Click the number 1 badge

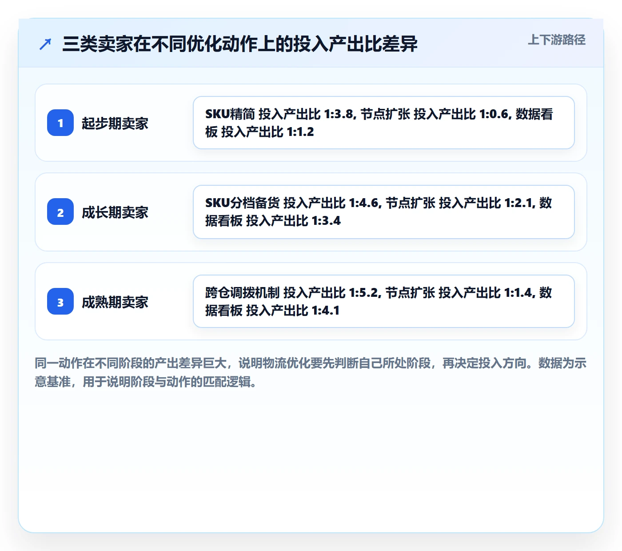click(x=60, y=123)
